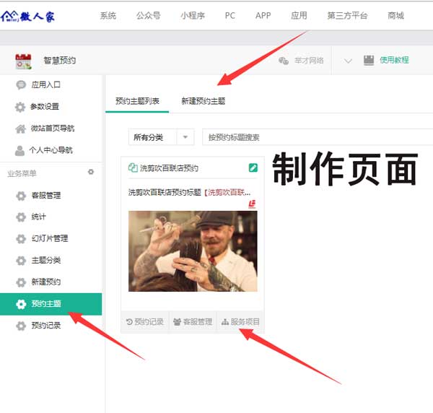Focus the 按预约标题搜索 search field
The height and width of the screenshot is (413, 433).
point(318,137)
